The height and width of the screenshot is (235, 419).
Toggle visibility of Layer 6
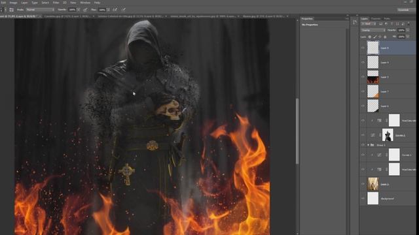point(363,106)
